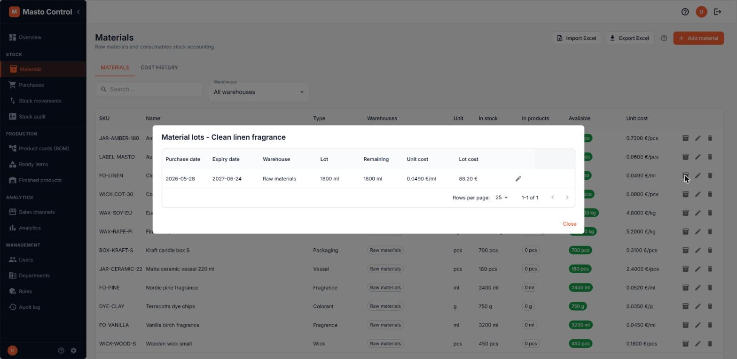
Task: Switch to the COST HISTORY tab
Action: [159, 68]
